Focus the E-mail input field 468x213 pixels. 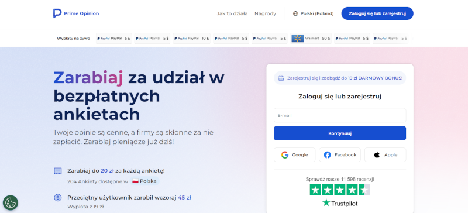coord(340,115)
